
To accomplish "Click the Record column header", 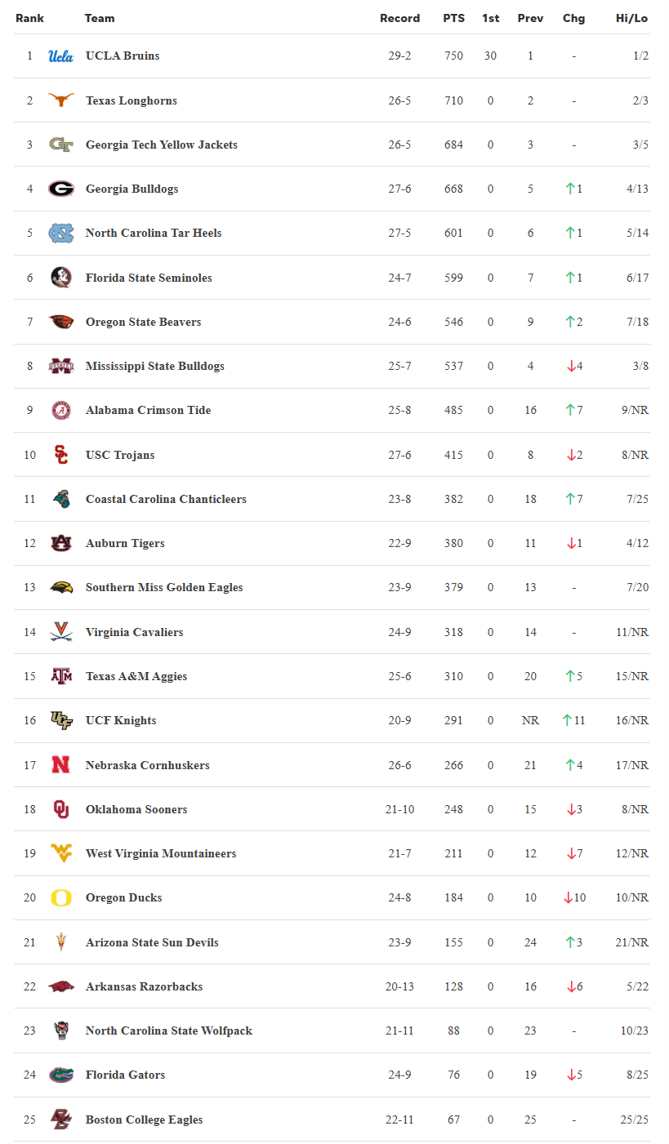I will 399,18.
